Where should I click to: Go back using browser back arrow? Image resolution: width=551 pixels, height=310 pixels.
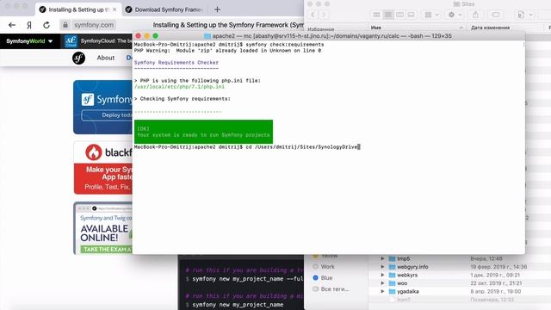pos(12,25)
